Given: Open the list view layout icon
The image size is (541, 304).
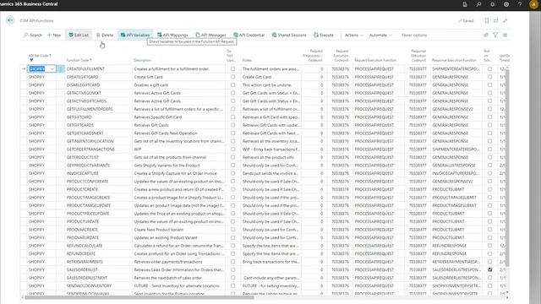Looking at the screenshot, I should (505, 35).
